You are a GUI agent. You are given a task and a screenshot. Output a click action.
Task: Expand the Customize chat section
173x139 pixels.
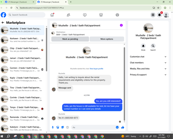[x=148, y=57]
